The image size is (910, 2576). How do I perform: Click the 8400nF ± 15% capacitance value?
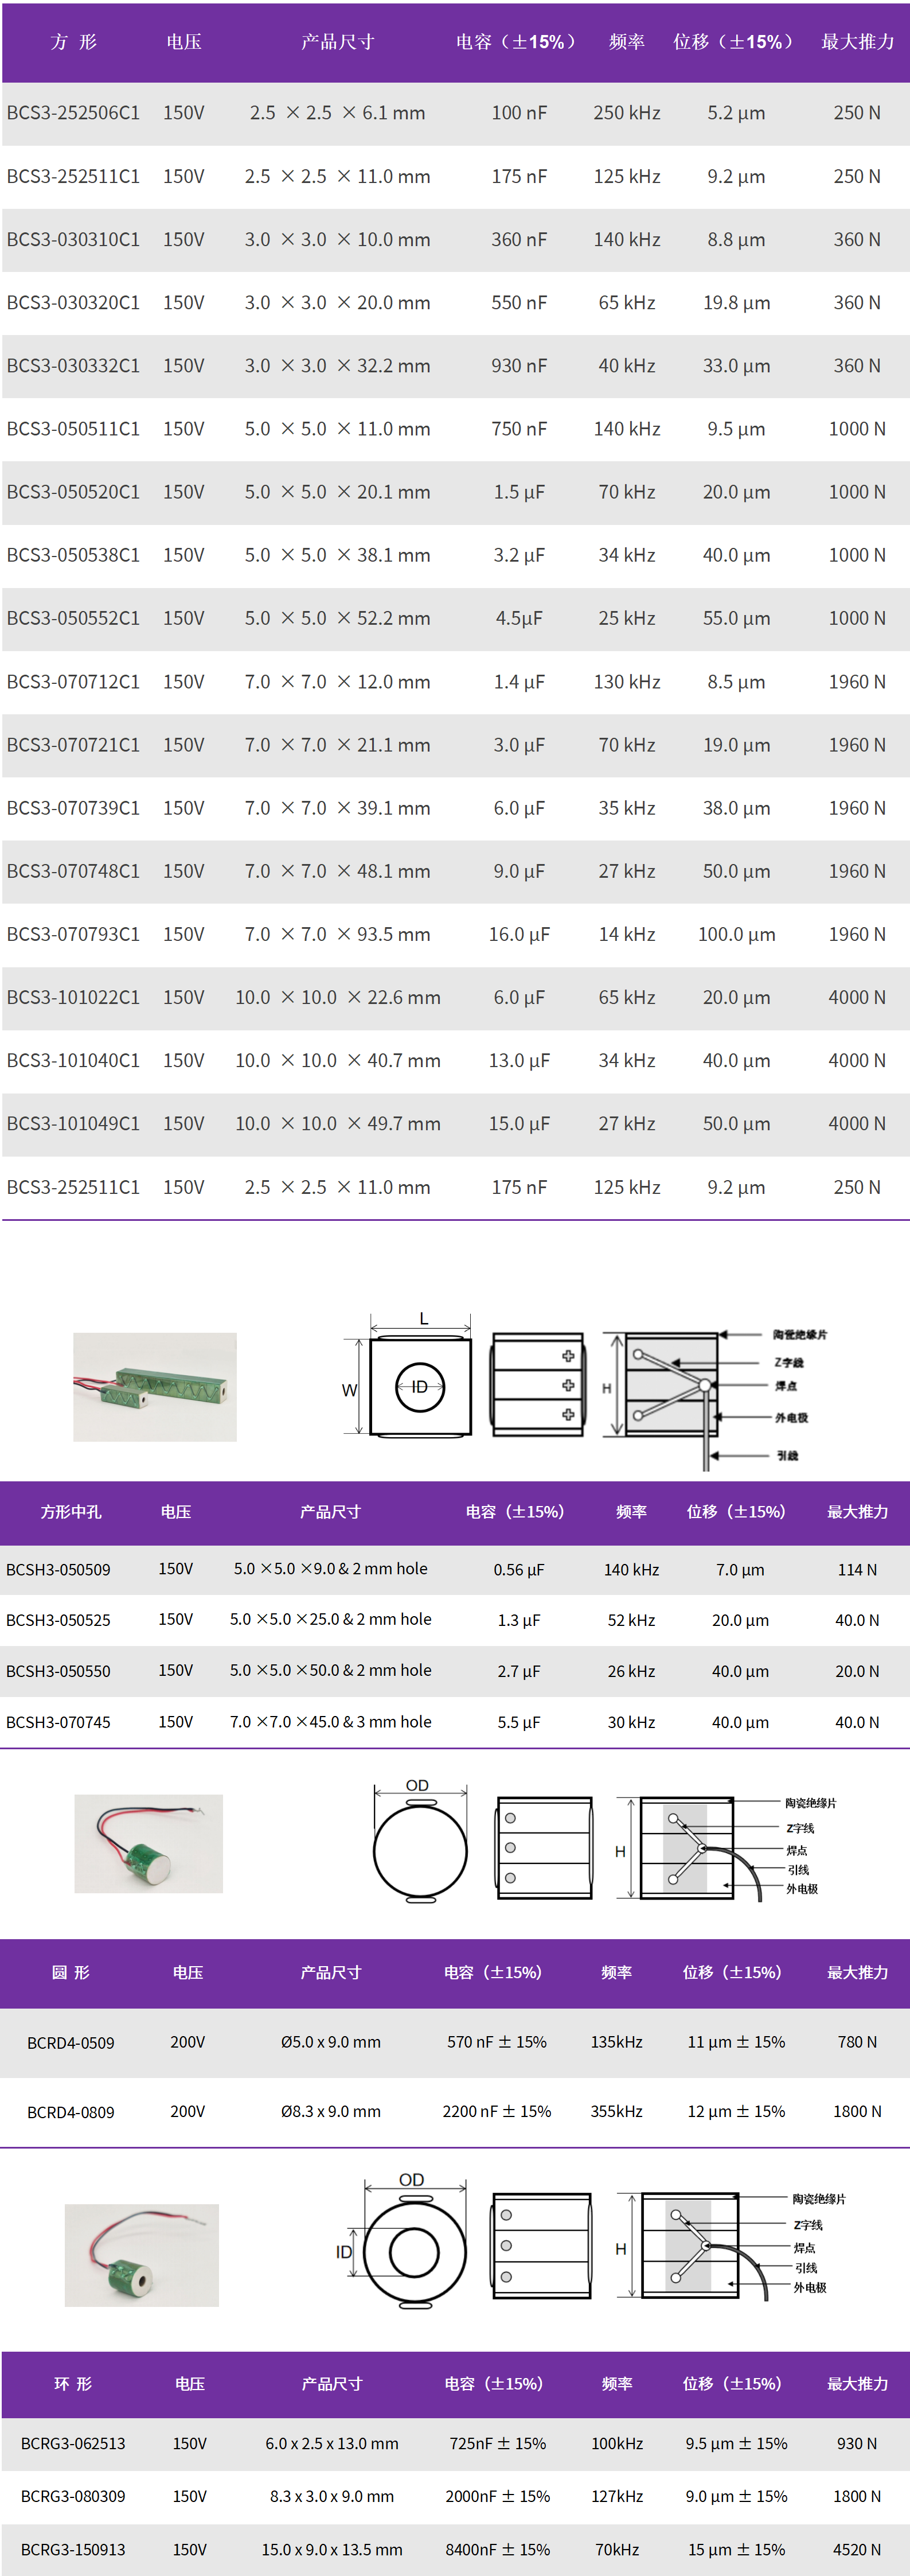497,2549
